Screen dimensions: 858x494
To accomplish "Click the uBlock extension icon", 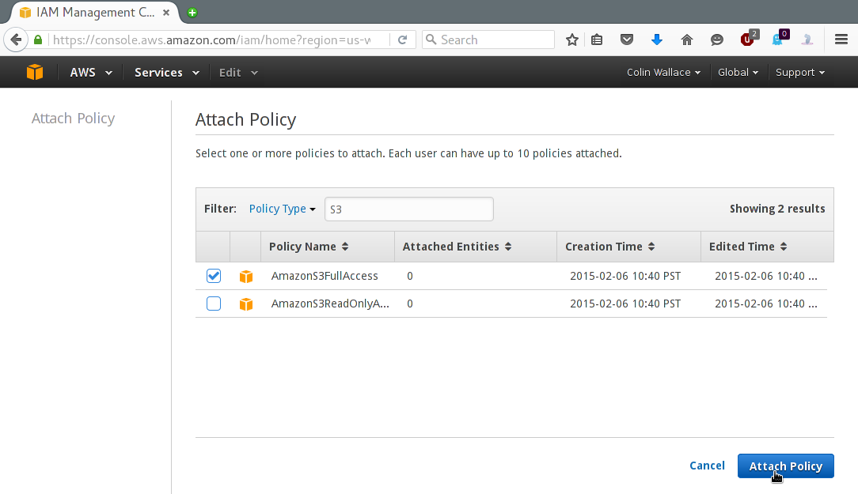I will click(748, 39).
